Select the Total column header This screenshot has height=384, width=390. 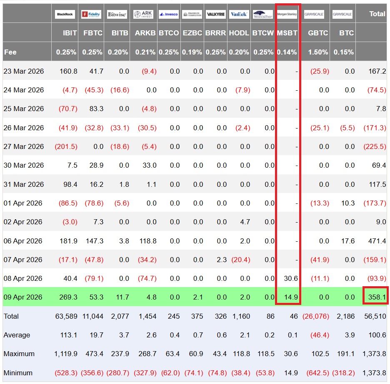click(377, 14)
